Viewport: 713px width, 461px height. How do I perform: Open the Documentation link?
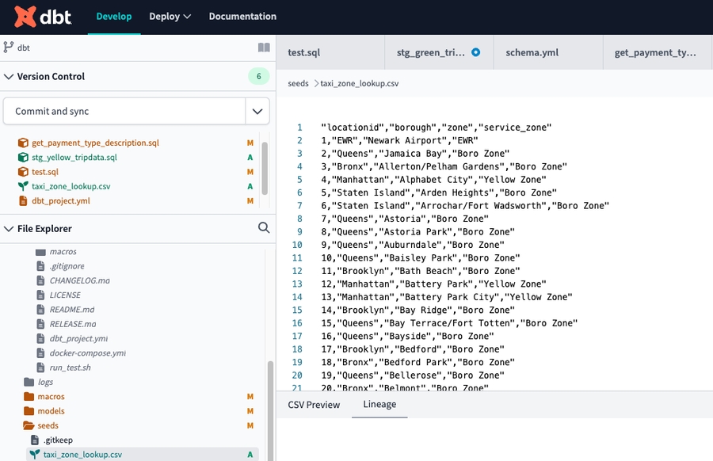(x=242, y=17)
